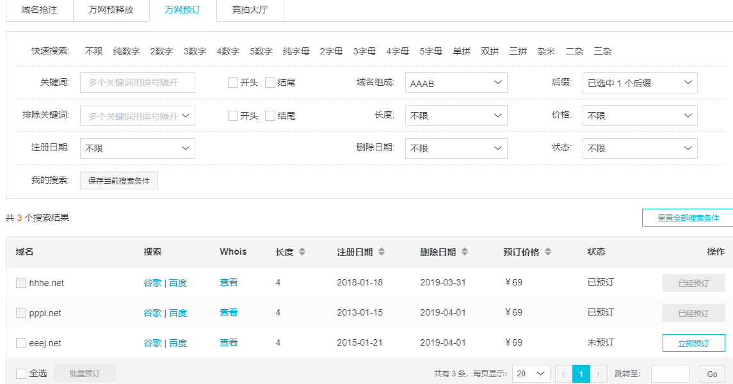
Task: Check the 全选 select-all checkbox
Action: tap(21, 374)
